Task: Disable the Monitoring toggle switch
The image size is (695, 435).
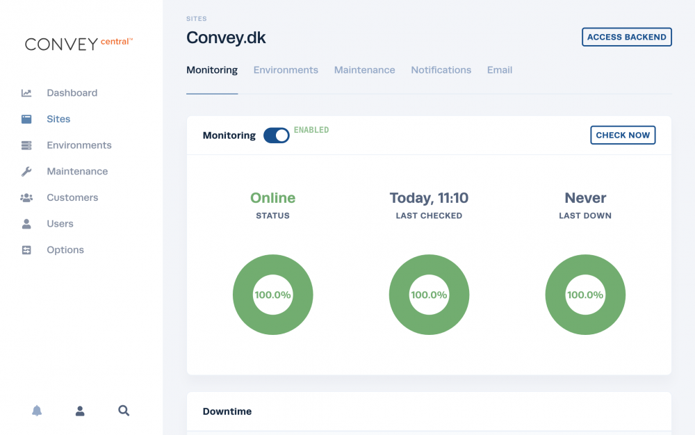Action: point(276,136)
